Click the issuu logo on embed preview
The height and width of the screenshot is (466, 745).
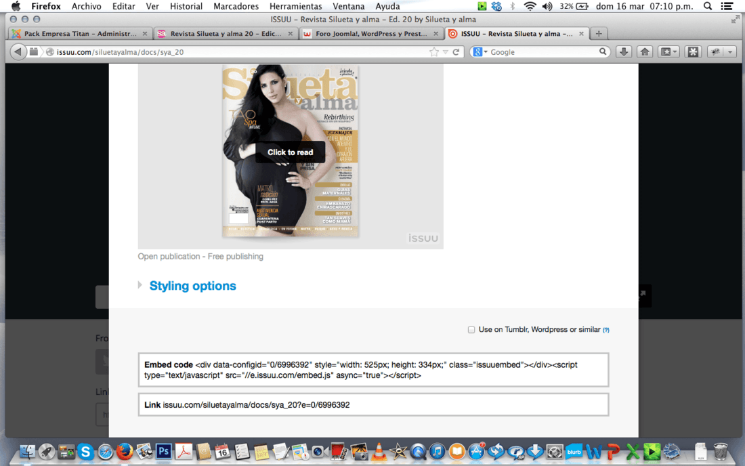click(x=423, y=238)
